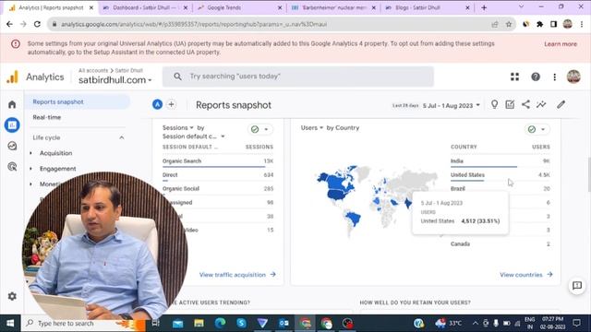This screenshot has width=591, height=332.
Task: Open the Help question mark icon
Action: click(x=536, y=77)
